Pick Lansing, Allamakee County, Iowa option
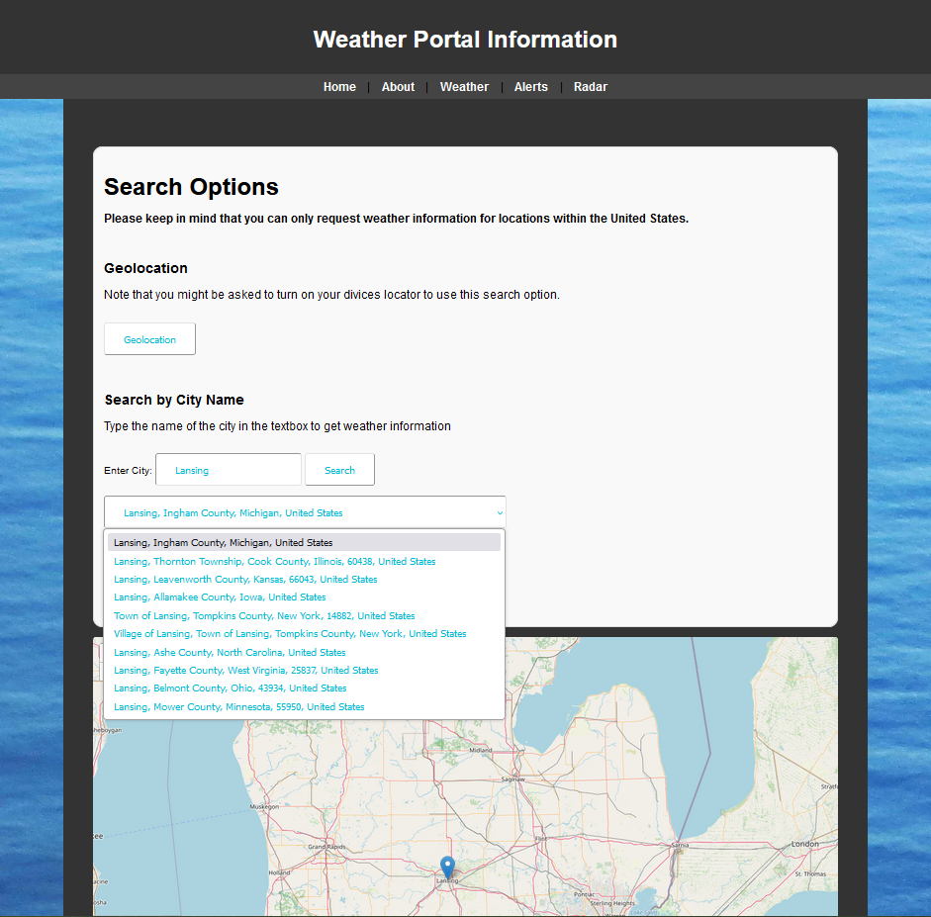This screenshot has height=917, width=931. (x=220, y=597)
